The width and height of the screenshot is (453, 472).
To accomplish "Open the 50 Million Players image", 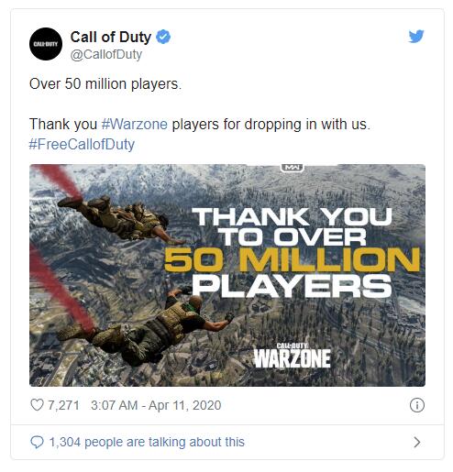I will [227, 275].
